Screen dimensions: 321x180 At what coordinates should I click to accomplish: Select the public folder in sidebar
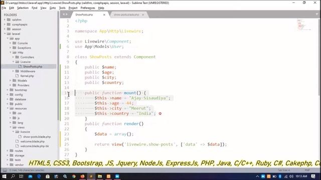coord(19,104)
